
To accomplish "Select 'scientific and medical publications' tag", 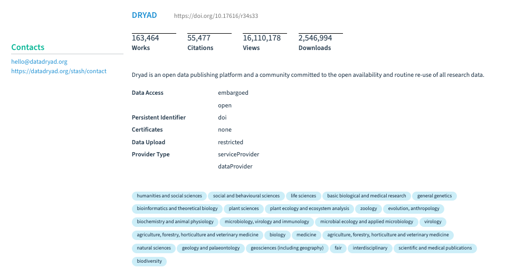I will pos(435,248).
